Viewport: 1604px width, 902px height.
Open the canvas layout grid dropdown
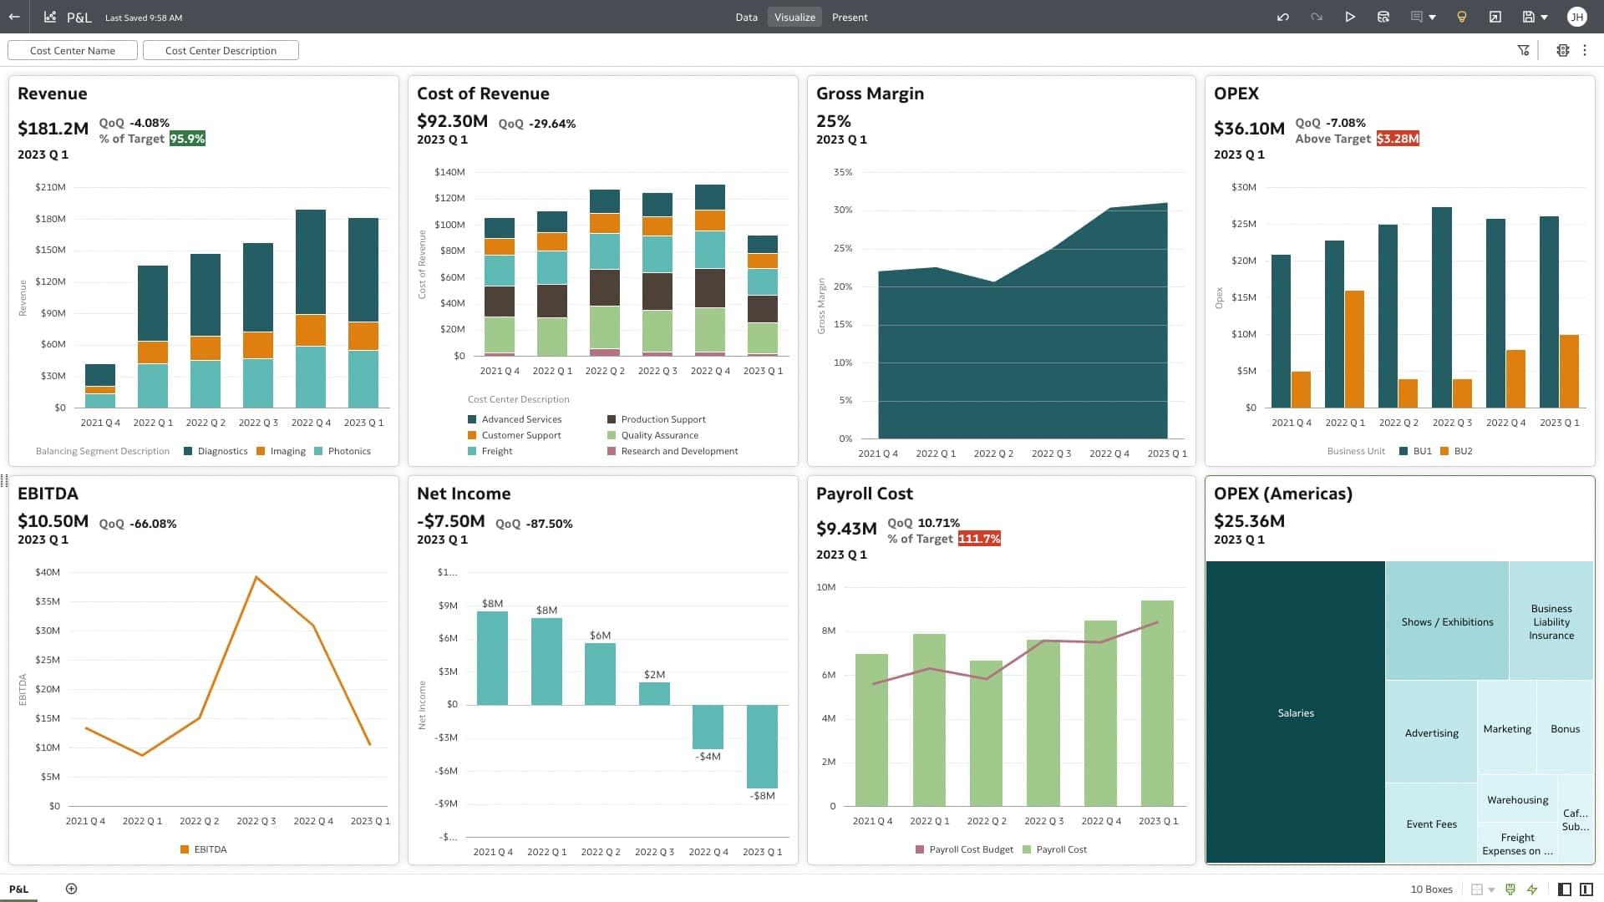pyautogui.click(x=1490, y=889)
